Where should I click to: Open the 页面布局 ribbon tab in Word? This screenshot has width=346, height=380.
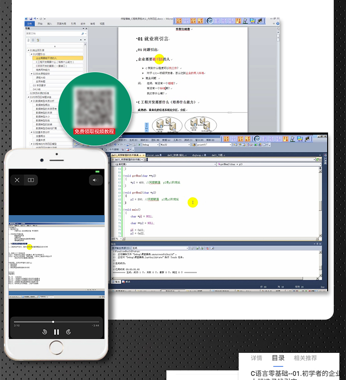pos(61,24)
